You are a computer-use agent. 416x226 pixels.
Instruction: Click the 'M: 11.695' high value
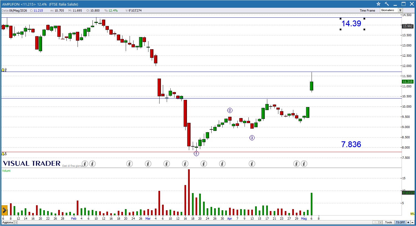pos(75,11)
